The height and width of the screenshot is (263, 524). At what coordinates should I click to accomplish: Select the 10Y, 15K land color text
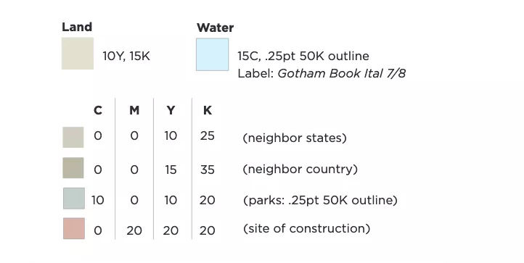(126, 56)
